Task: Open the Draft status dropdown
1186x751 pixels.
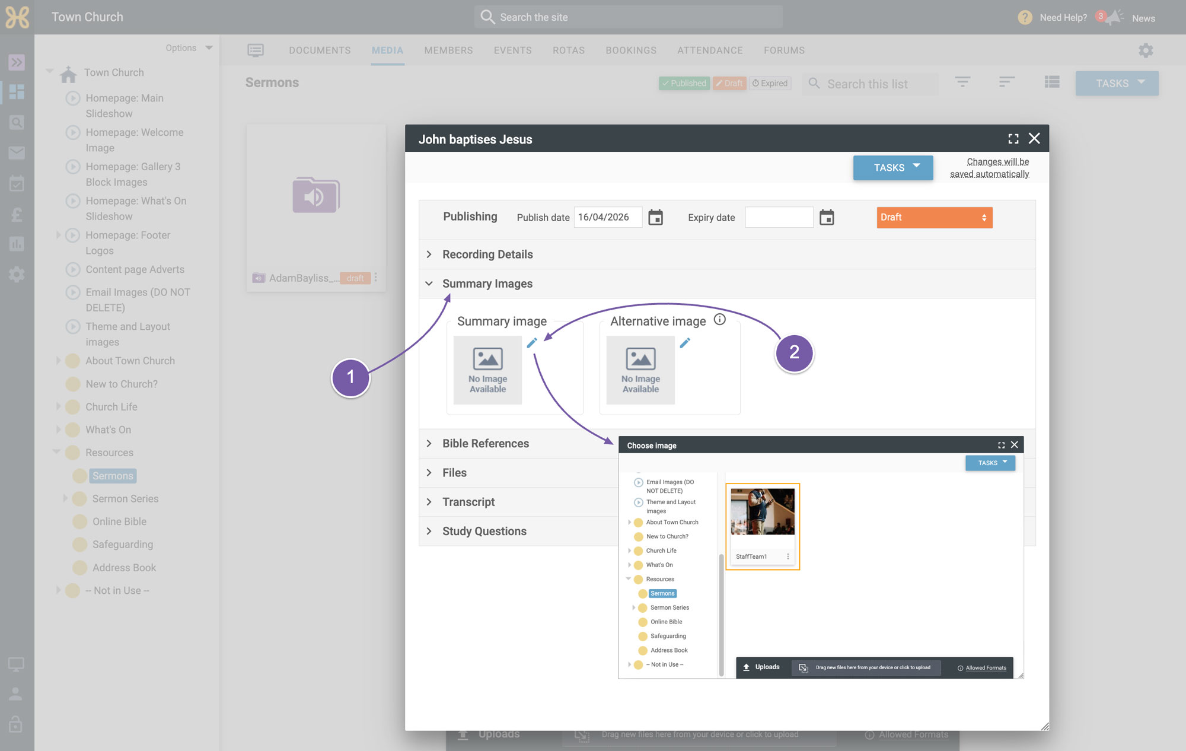Action: 934,218
